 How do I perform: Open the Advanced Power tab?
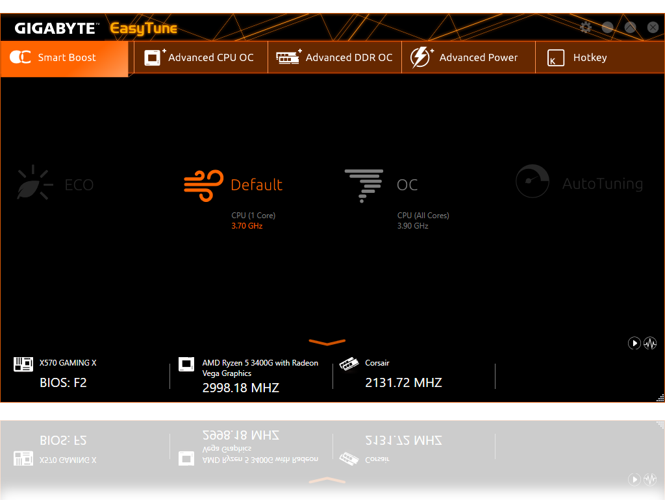point(468,58)
